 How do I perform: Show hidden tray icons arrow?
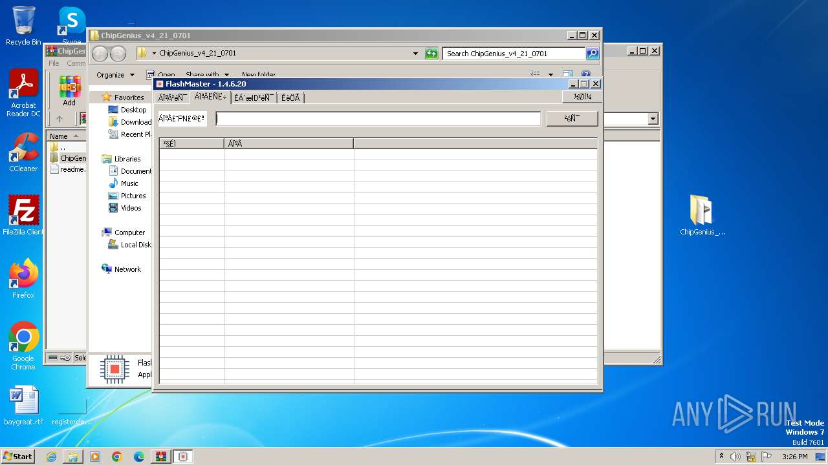coord(721,457)
